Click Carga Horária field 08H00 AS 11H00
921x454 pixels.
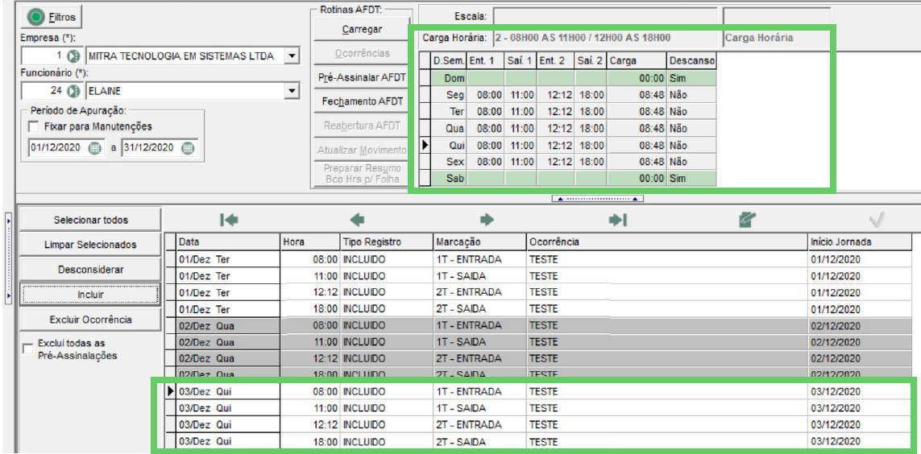[x=605, y=38]
